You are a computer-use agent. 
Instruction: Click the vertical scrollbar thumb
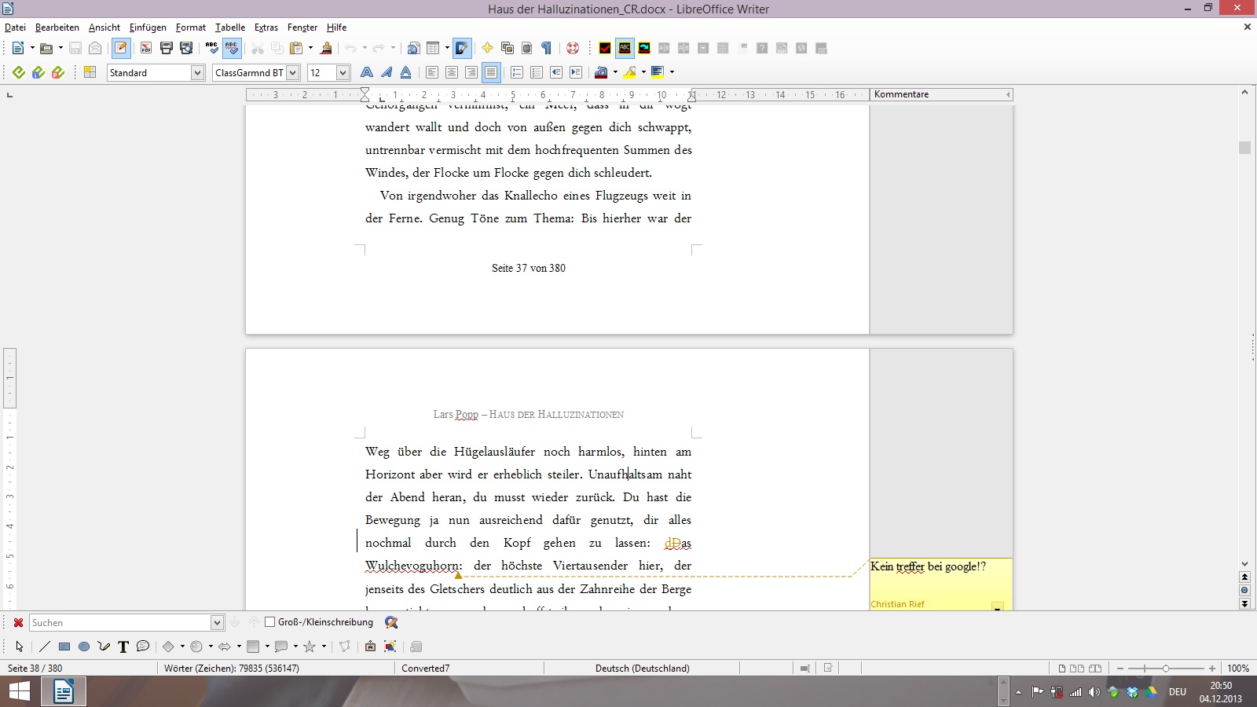click(1244, 148)
